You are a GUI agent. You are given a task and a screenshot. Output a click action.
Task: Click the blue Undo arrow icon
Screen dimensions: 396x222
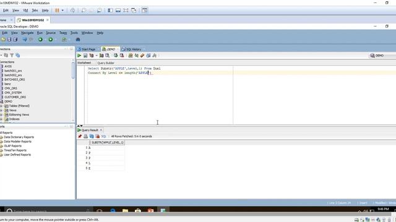pos(25,39)
